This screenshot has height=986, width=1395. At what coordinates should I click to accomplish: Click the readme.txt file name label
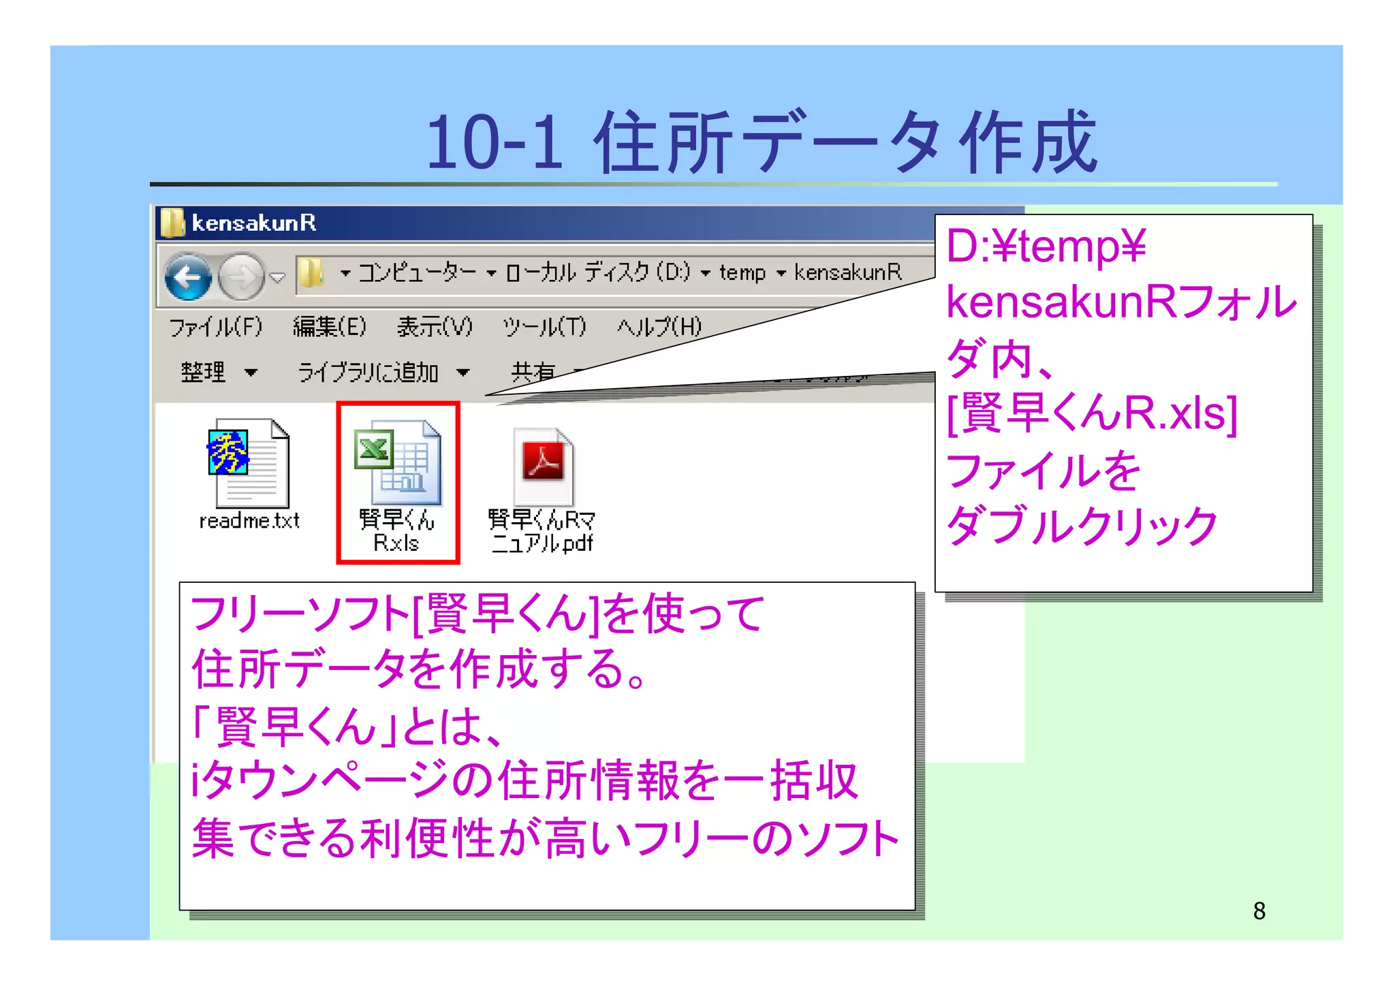pyautogui.click(x=249, y=521)
